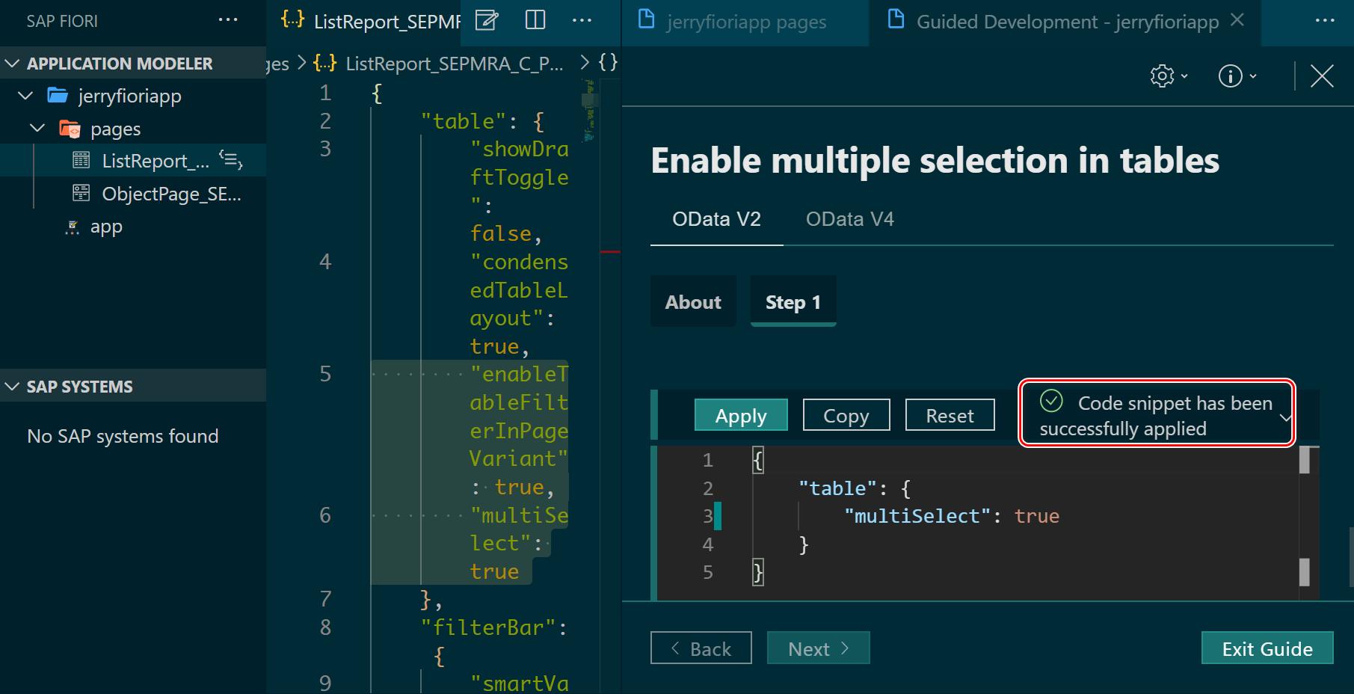Click 'Enable multiple selection in tables' heading

pos(935,161)
